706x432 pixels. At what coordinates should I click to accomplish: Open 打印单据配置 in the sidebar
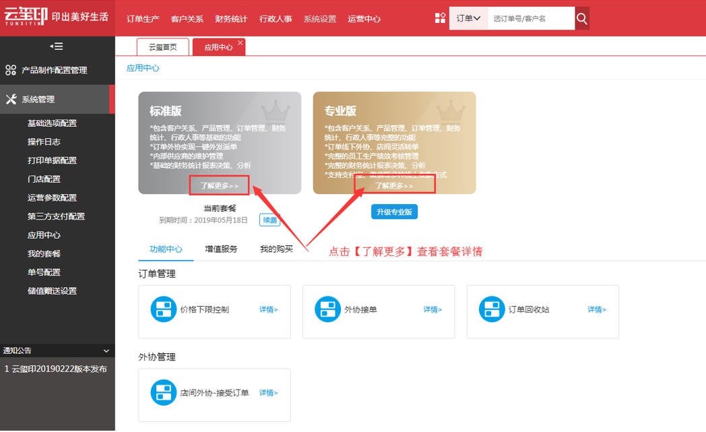click(x=52, y=160)
